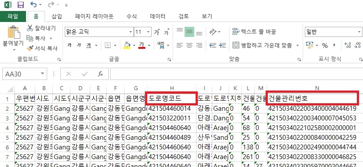Image resolution: width=363 pixels, height=167 pixels.
Task: Open the name box dropdown arrow
Action: pos(42,74)
